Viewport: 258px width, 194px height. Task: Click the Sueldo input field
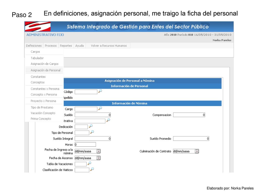pos(93,115)
